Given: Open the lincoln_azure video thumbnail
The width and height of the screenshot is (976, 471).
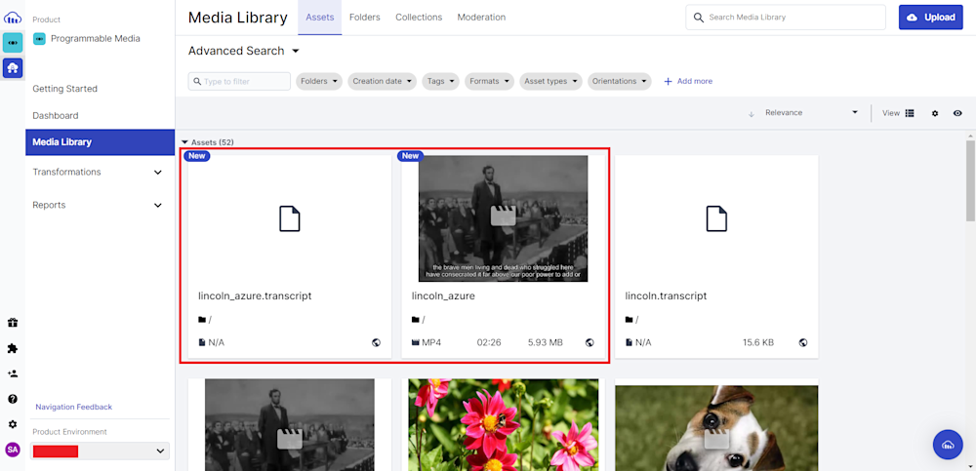Looking at the screenshot, I should (x=503, y=218).
